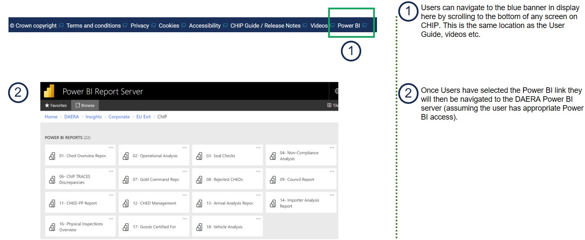Navigate to EU Exit breadcrumb folder
The image size is (585, 240).
pyautogui.click(x=143, y=117)
